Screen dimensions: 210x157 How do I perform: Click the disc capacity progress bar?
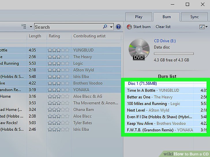[174, 53]
